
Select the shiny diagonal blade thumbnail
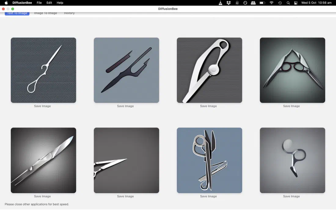(43, 160)
